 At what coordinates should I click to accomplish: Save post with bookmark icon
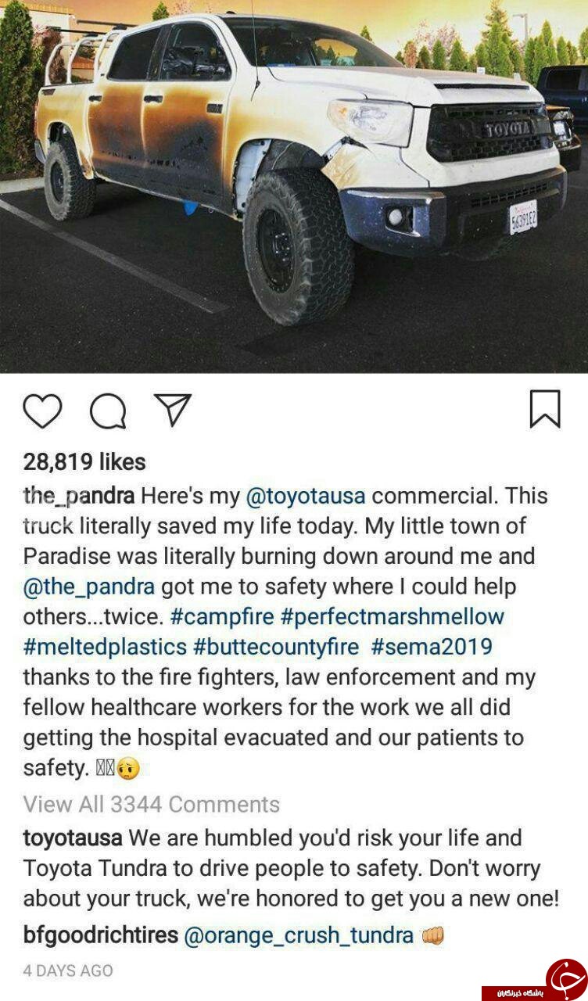[545, 409]
